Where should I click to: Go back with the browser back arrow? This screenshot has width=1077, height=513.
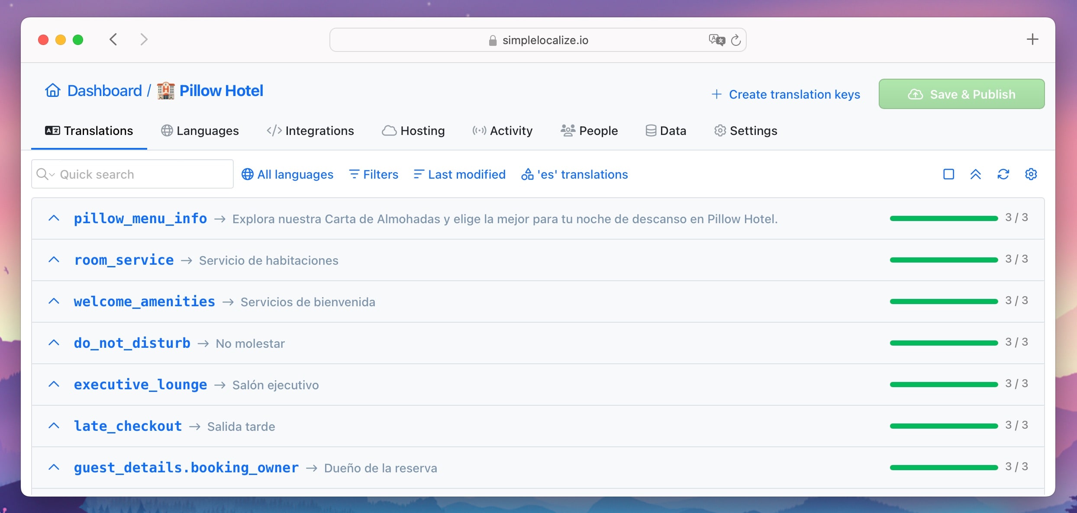pos(113,39)
